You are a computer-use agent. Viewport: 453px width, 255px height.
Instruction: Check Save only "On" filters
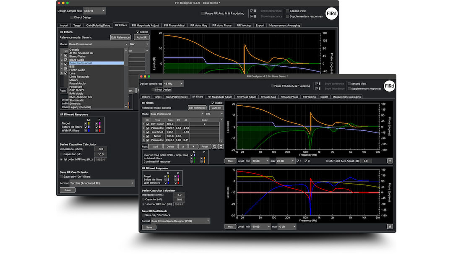[143, 215]
